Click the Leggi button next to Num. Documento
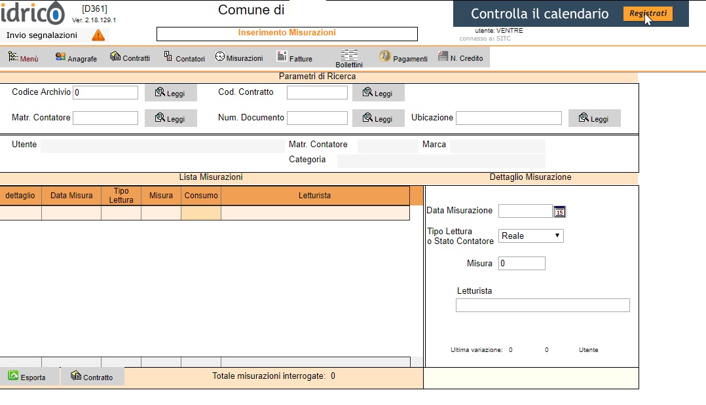The height and width of the screenshot is (405, 706). tap(379, 118)
